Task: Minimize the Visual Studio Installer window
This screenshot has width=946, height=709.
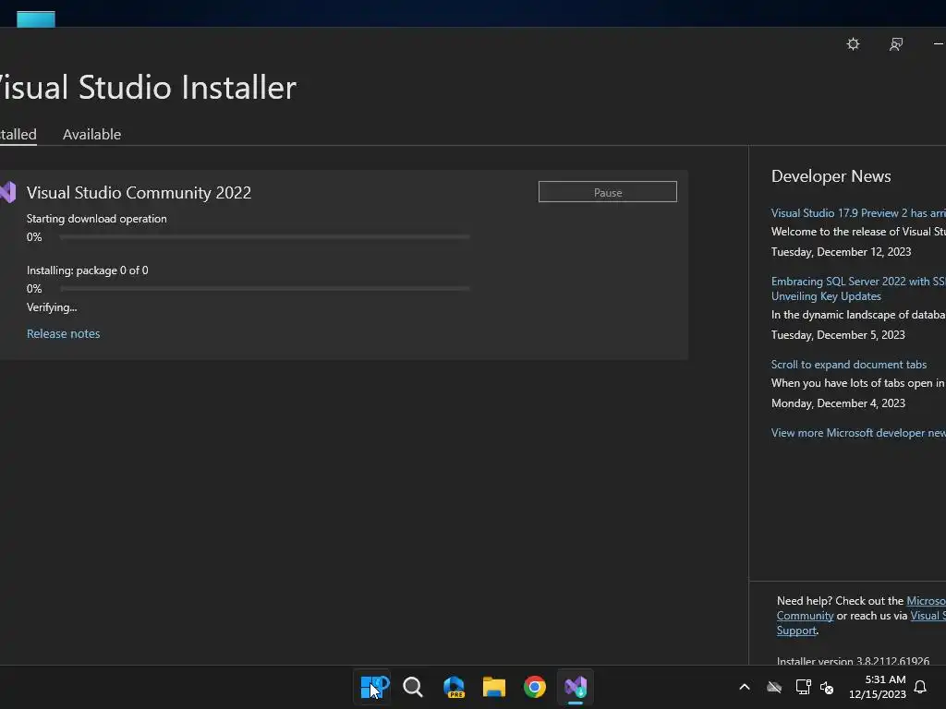Action: point(939,44)
